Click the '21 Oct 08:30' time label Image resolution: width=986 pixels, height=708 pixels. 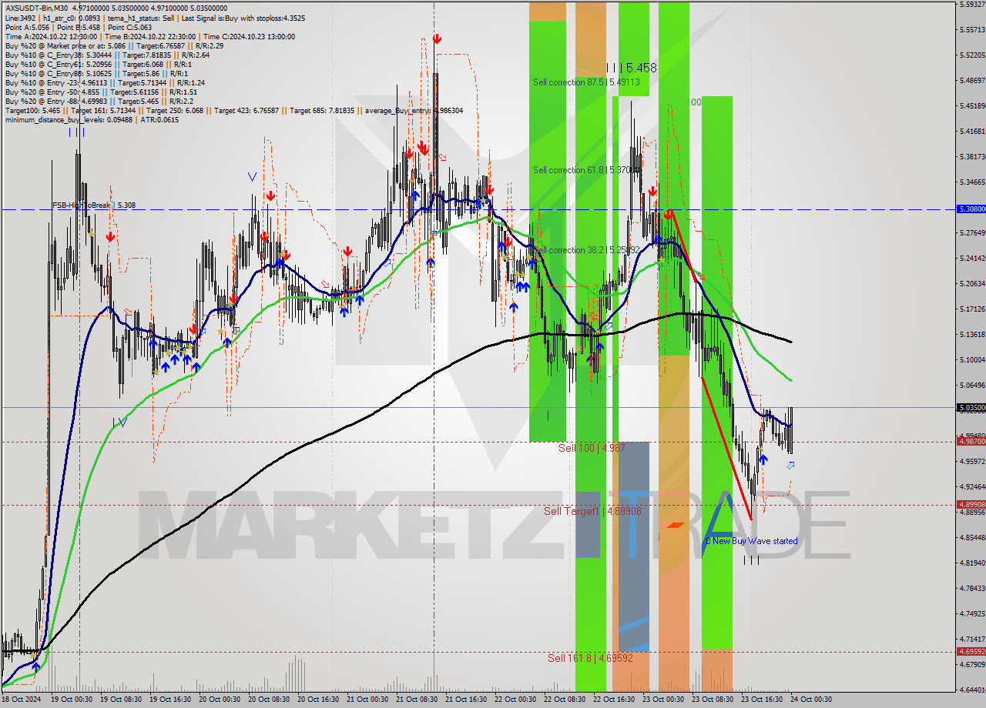(416, 700)
